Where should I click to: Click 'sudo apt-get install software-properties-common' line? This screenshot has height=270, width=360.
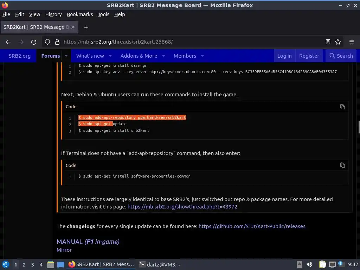click(x=134, y=176)
